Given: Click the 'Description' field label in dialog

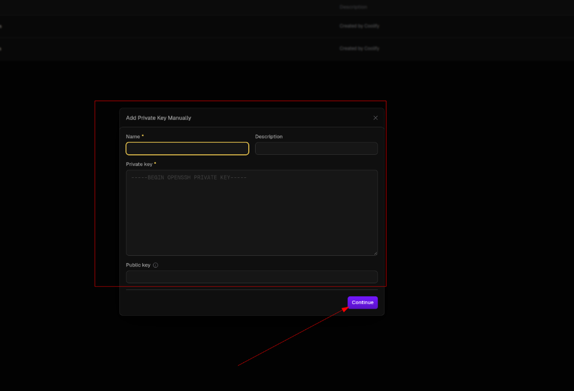Looking at the screenshot, I should [269, 136].
